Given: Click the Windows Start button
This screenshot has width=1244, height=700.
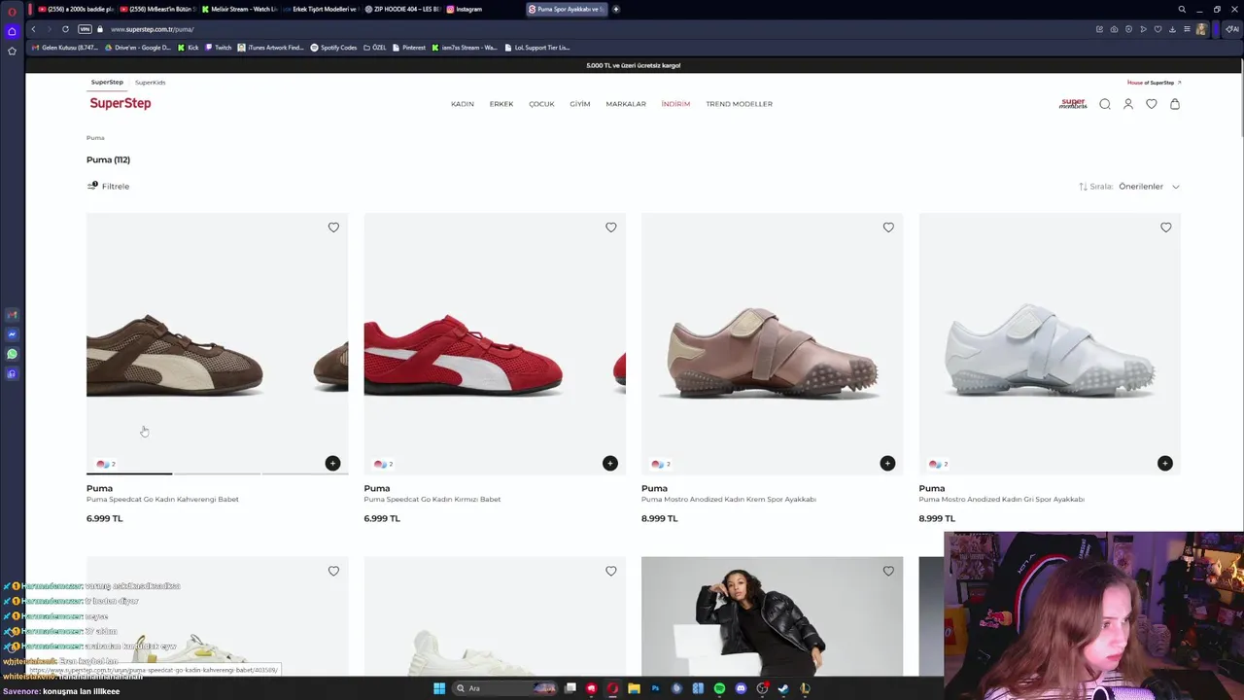Looking at the screenshot, I should tap(439, 688).
